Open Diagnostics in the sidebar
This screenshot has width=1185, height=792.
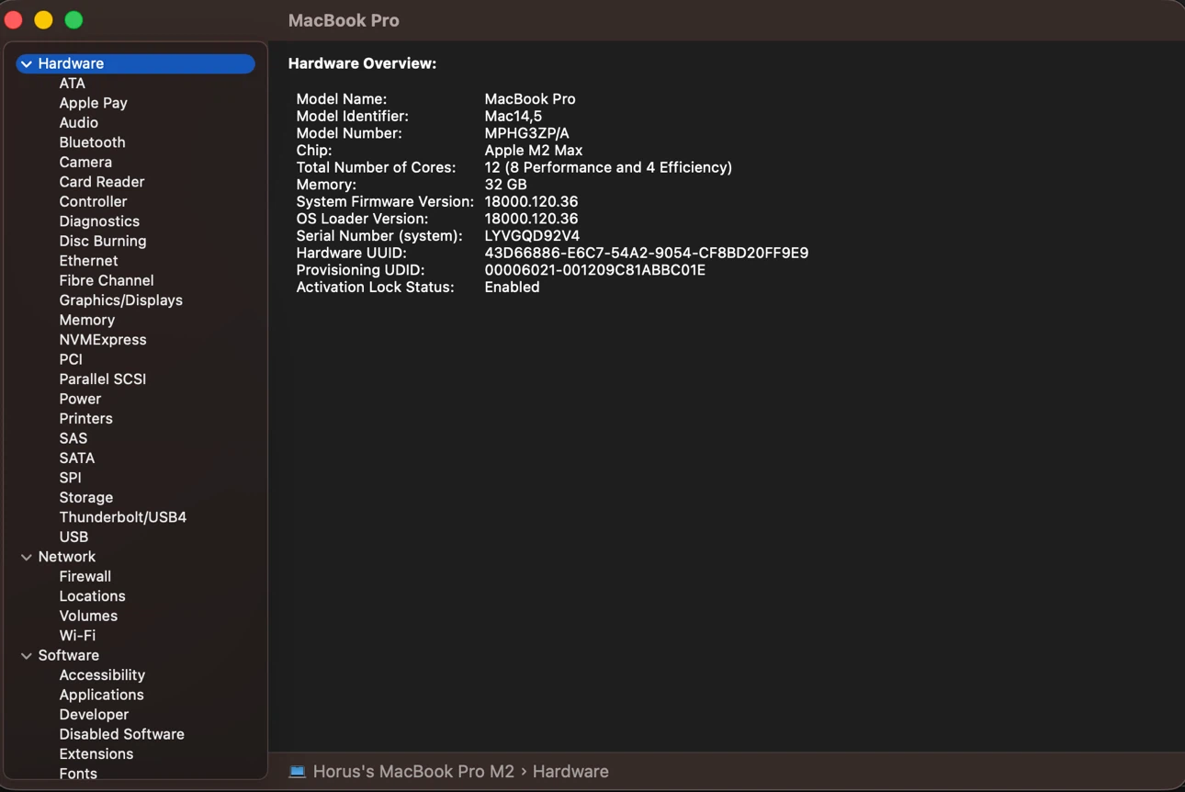pyautogui.click(x=99, y=221)
